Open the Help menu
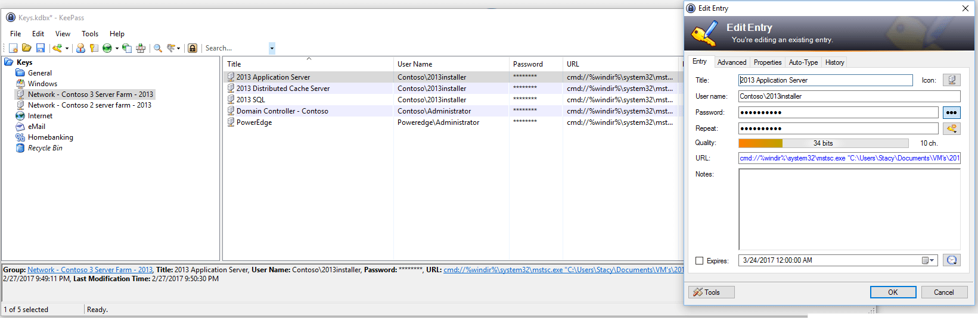The image size is (978, 318). point(117,34)
